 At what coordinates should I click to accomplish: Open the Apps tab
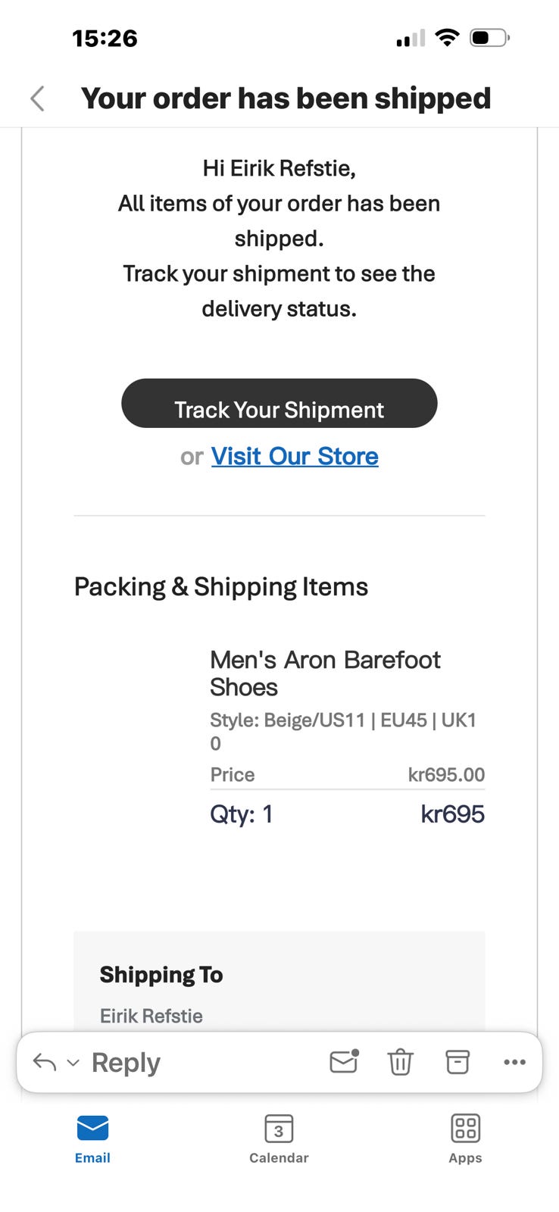pyautogui.click(x=465, y=1139)
